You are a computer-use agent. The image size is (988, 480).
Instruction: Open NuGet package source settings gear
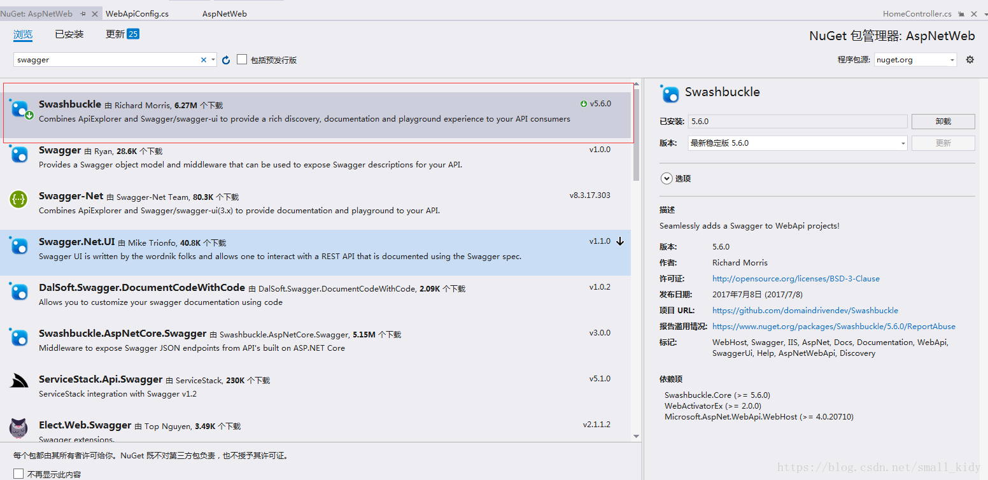click(970, 59)
